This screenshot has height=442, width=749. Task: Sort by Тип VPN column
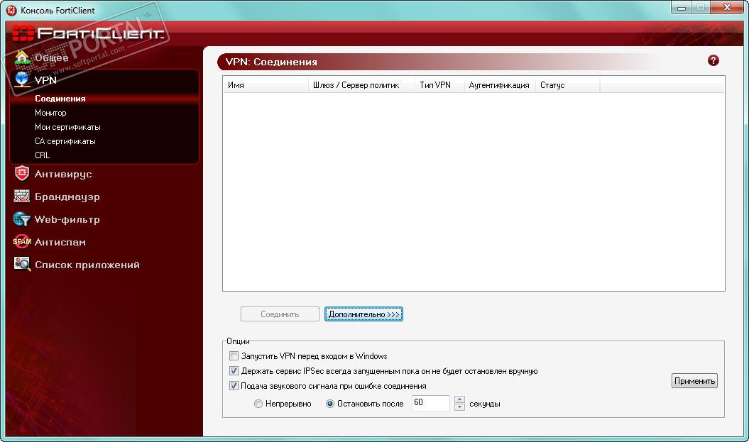(439, 85)
